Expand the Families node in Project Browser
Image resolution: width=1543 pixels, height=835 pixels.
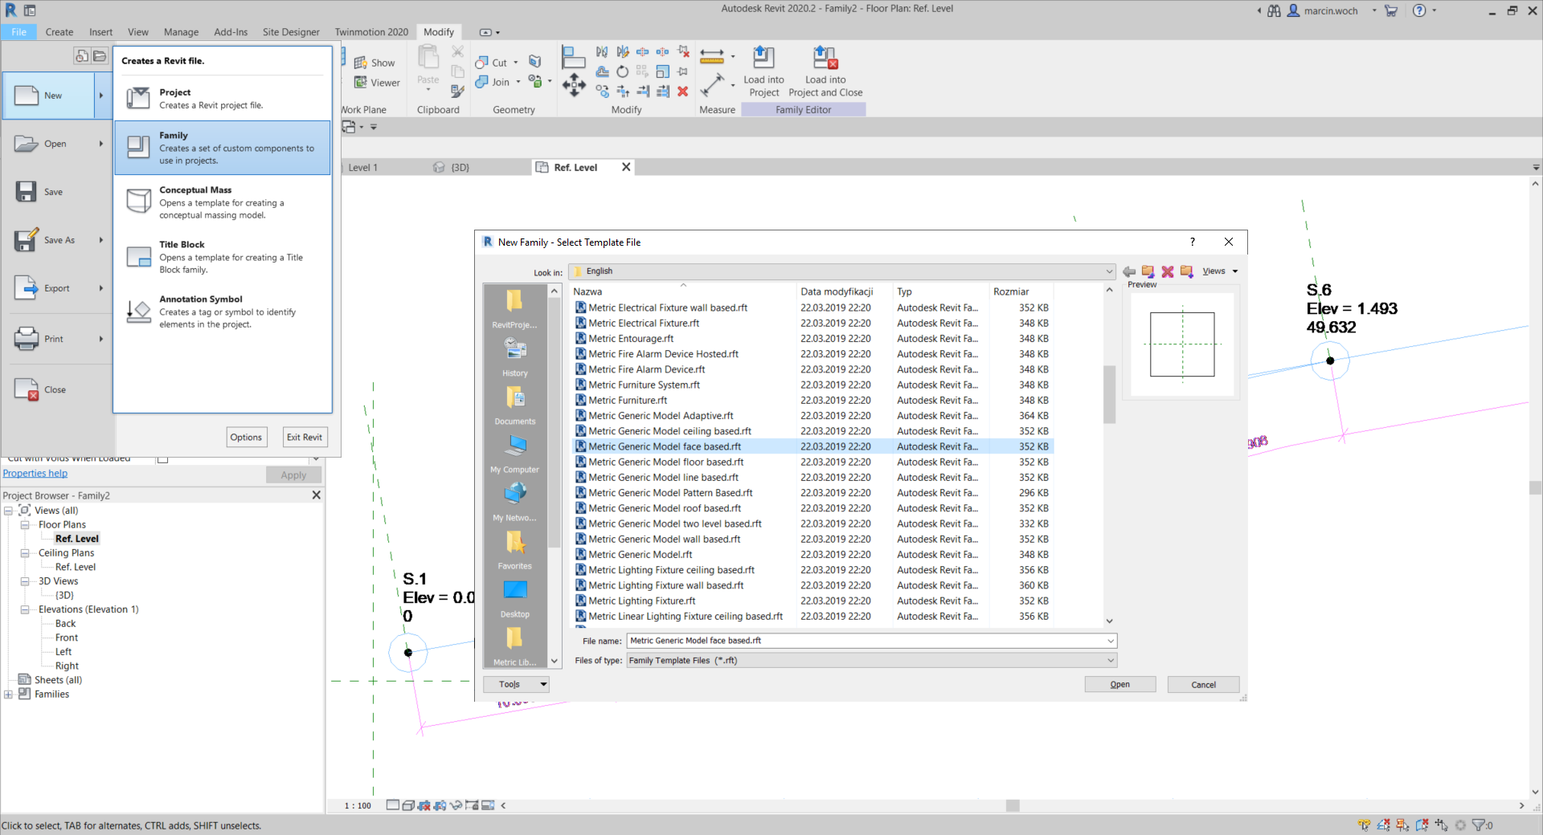click(x=8, y=694)
